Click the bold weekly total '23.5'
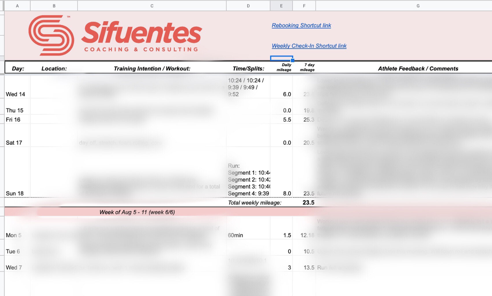The width and height of the screenshot is (492, 296). click(x=308, y=203)
